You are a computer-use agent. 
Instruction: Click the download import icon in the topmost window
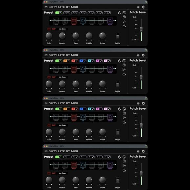click(x=124, y=26)
